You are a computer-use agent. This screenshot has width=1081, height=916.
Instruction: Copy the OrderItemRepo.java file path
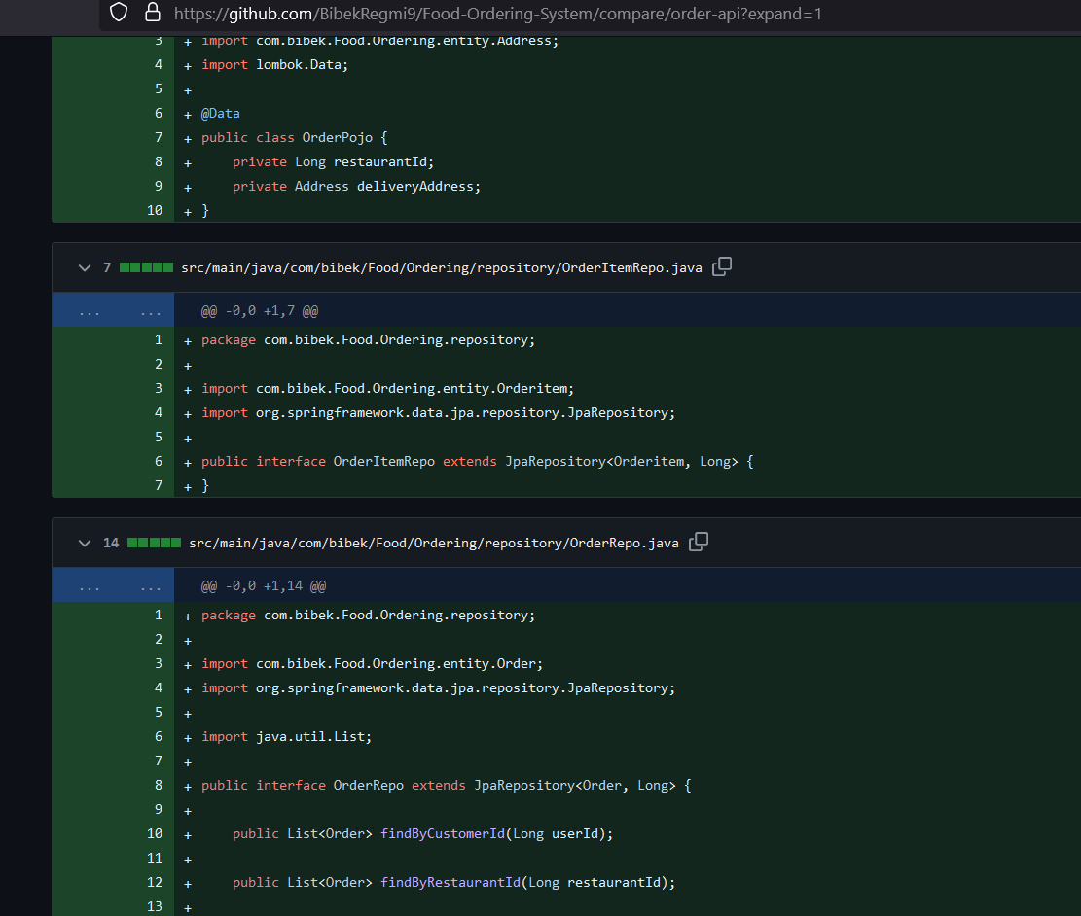click(x=722, y=266)
